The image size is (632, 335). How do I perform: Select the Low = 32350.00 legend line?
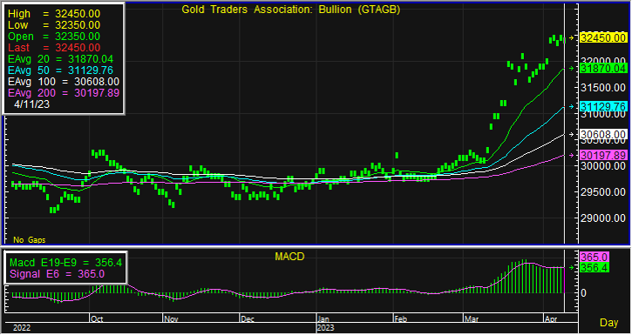click(x=54, y=25)
